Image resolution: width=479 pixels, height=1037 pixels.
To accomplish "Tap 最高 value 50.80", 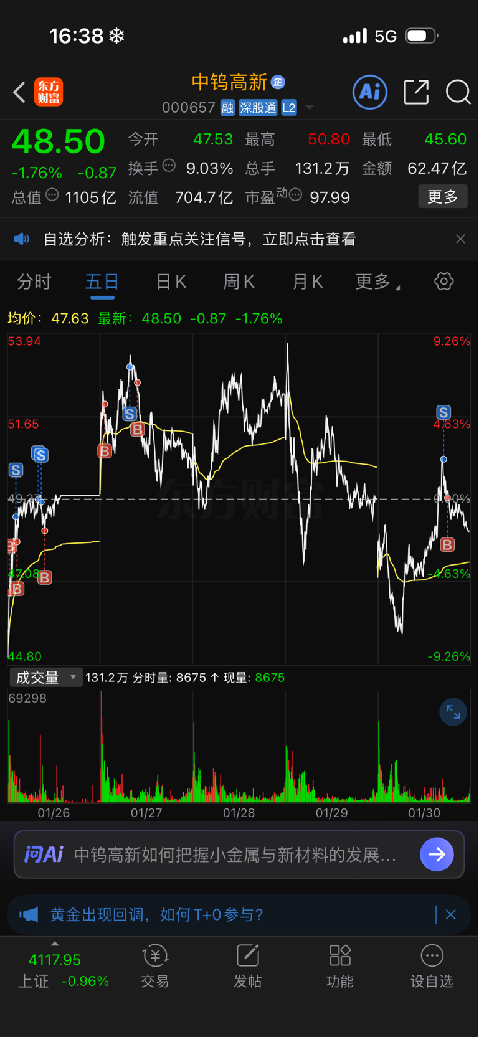I will [328, 139].
